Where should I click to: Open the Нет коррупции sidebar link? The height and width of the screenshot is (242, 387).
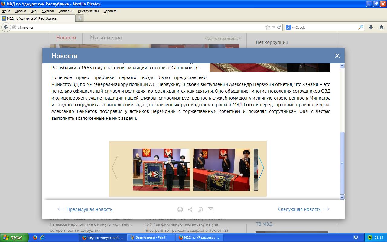[x=272, y=42]
